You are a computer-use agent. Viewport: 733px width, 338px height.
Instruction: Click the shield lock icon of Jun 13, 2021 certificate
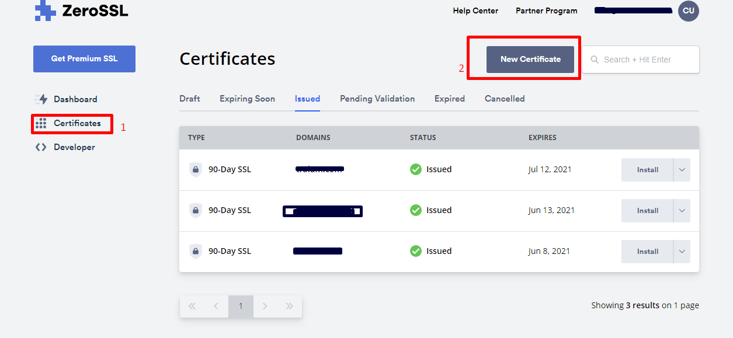tap(196, 211)
